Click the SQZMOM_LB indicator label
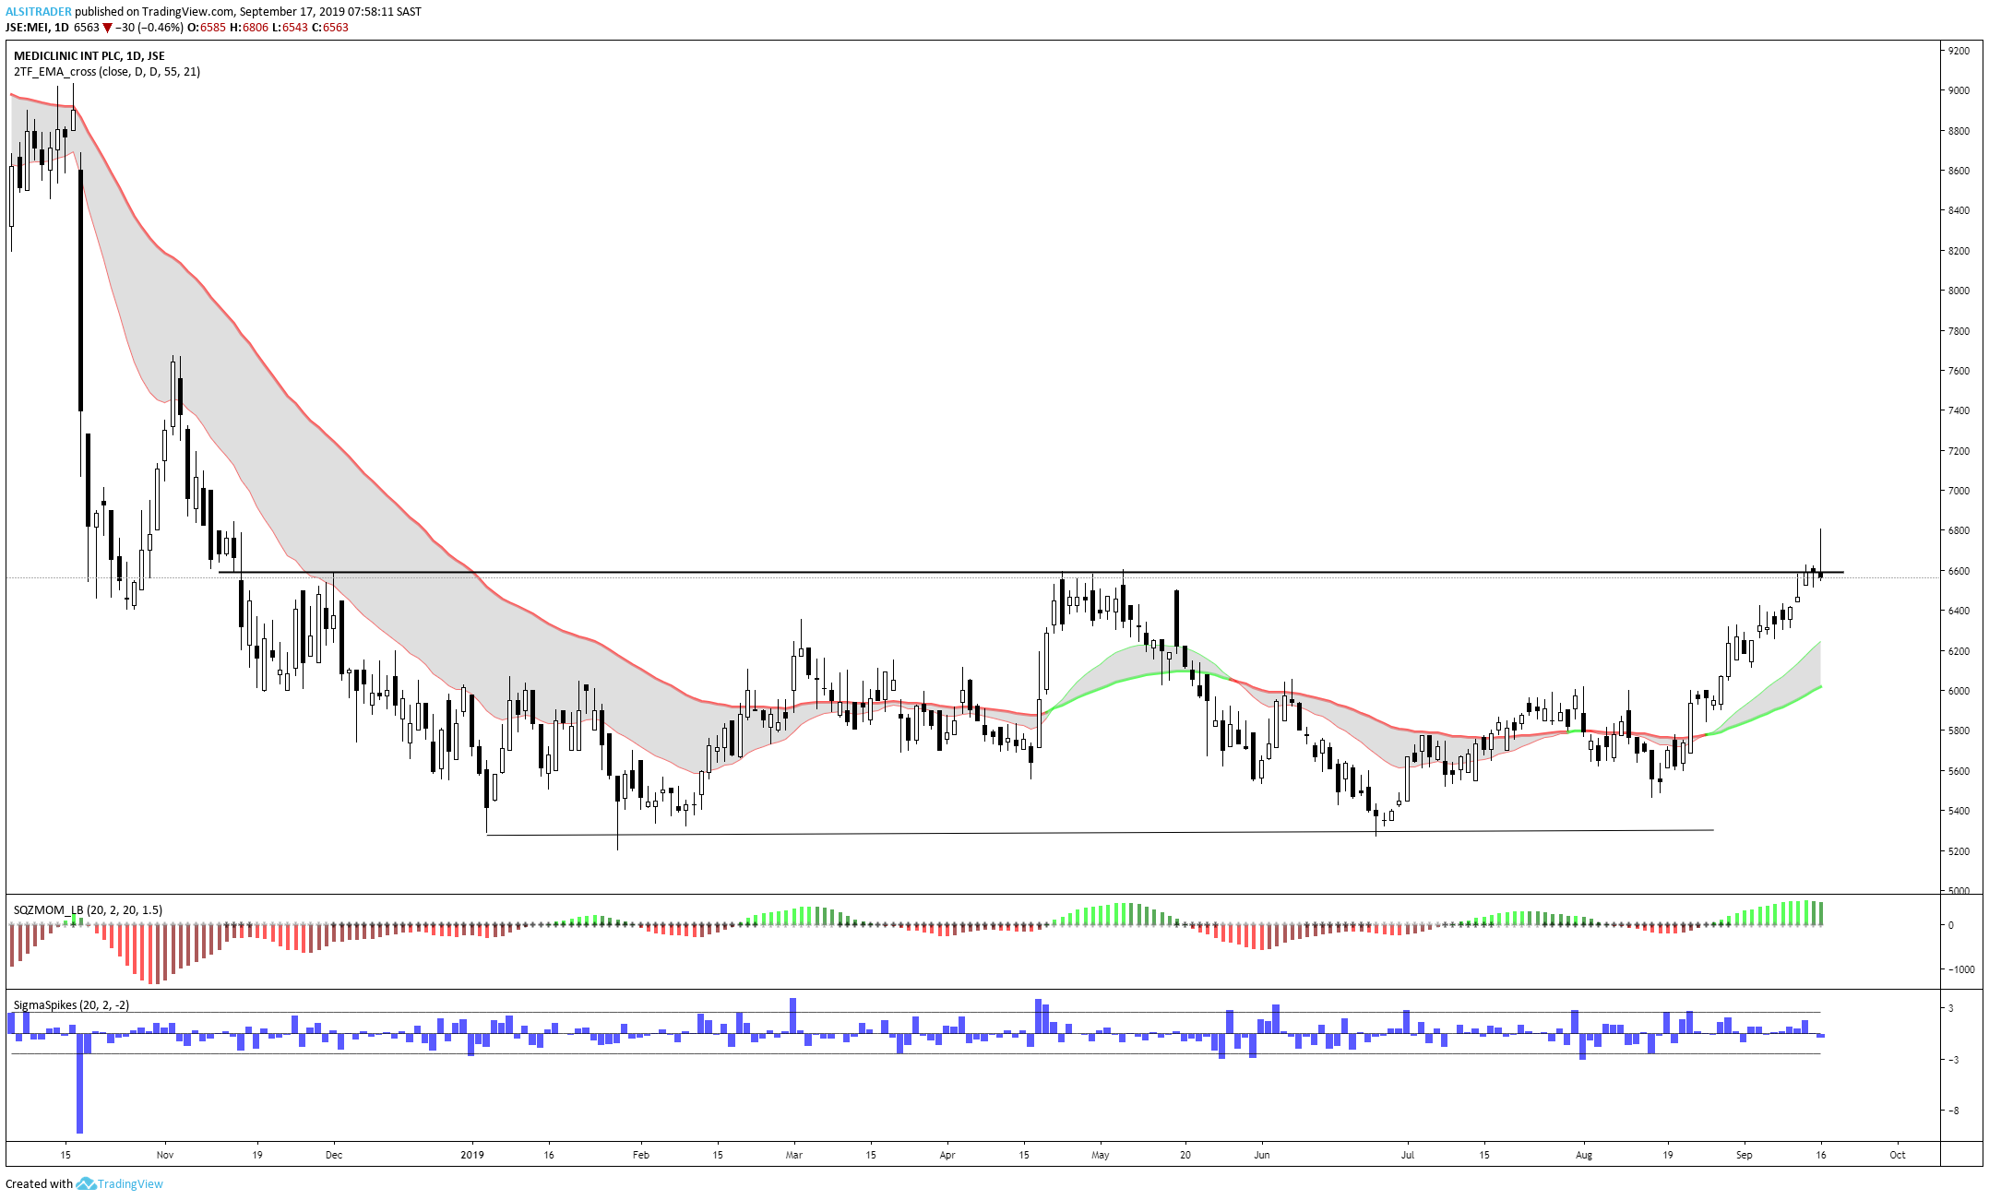 point(88,909)
